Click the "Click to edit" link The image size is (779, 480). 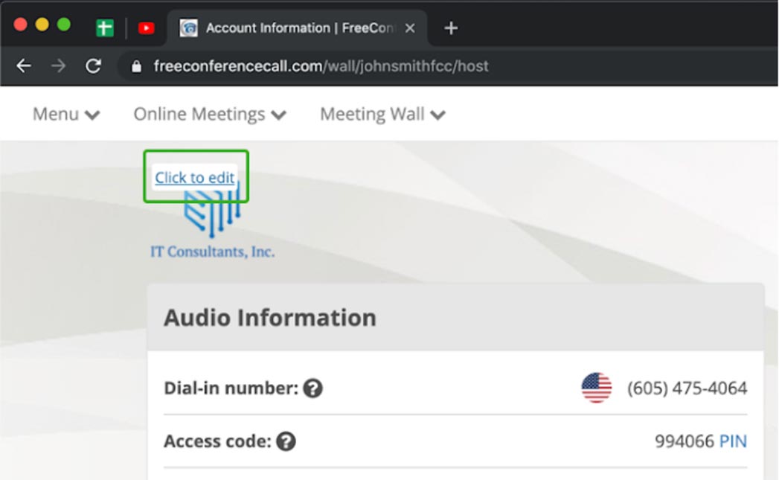click(195, 178)
